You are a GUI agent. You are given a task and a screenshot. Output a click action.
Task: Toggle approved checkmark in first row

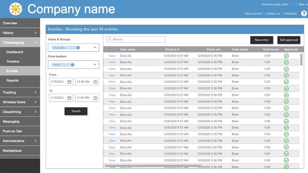pyautogui.click(x=286, y=56)
